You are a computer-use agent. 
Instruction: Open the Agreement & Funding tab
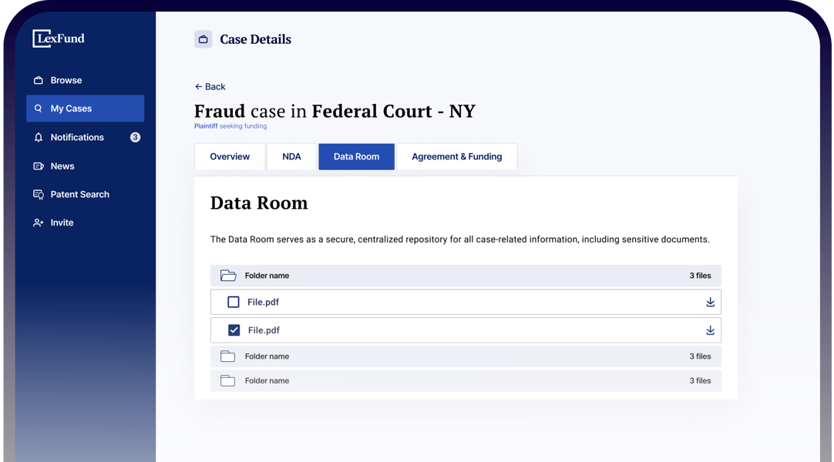point(456,156)
